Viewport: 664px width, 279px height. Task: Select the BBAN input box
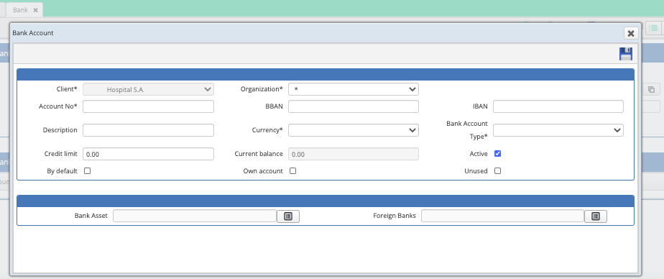[354, 106]
